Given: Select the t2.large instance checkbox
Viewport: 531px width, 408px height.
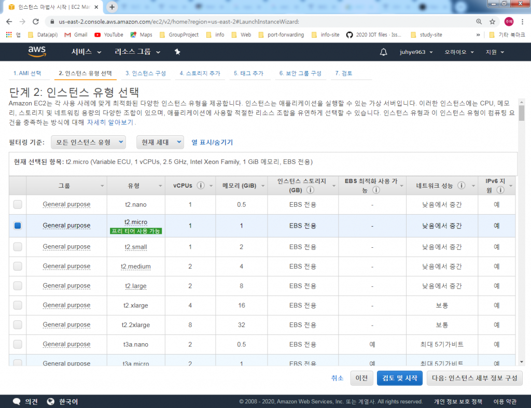Looking at the screenshot, I should click(x=18, y=286).
